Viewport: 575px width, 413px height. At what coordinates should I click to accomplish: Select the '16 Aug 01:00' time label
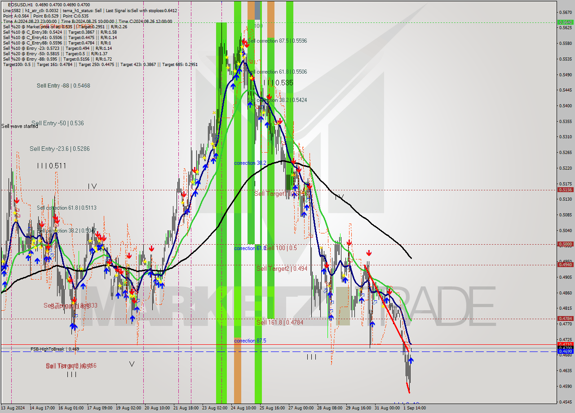[71, 408]
